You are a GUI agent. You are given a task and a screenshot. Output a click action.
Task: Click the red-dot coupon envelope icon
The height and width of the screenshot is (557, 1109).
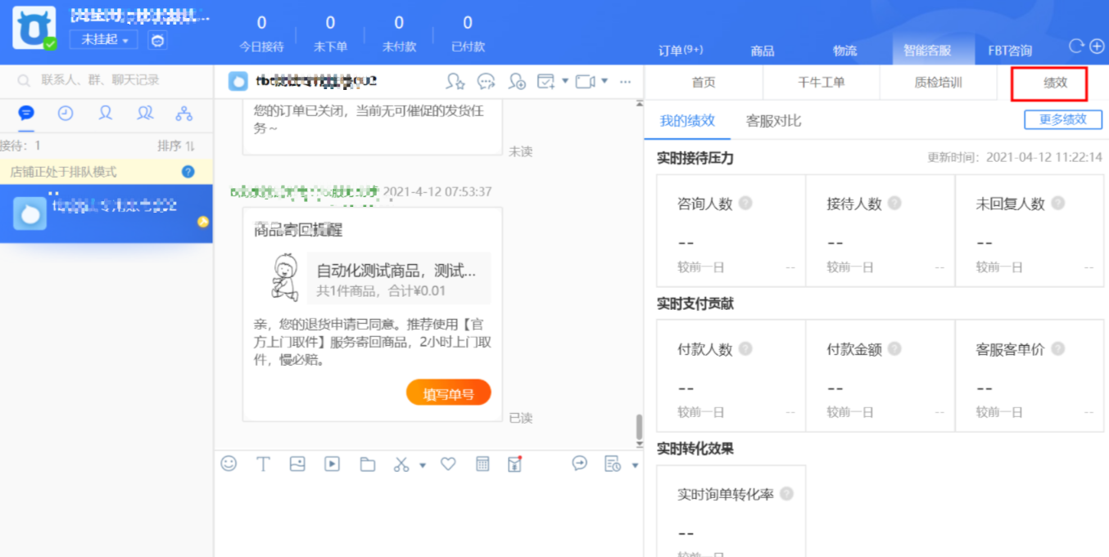point(514,464)
